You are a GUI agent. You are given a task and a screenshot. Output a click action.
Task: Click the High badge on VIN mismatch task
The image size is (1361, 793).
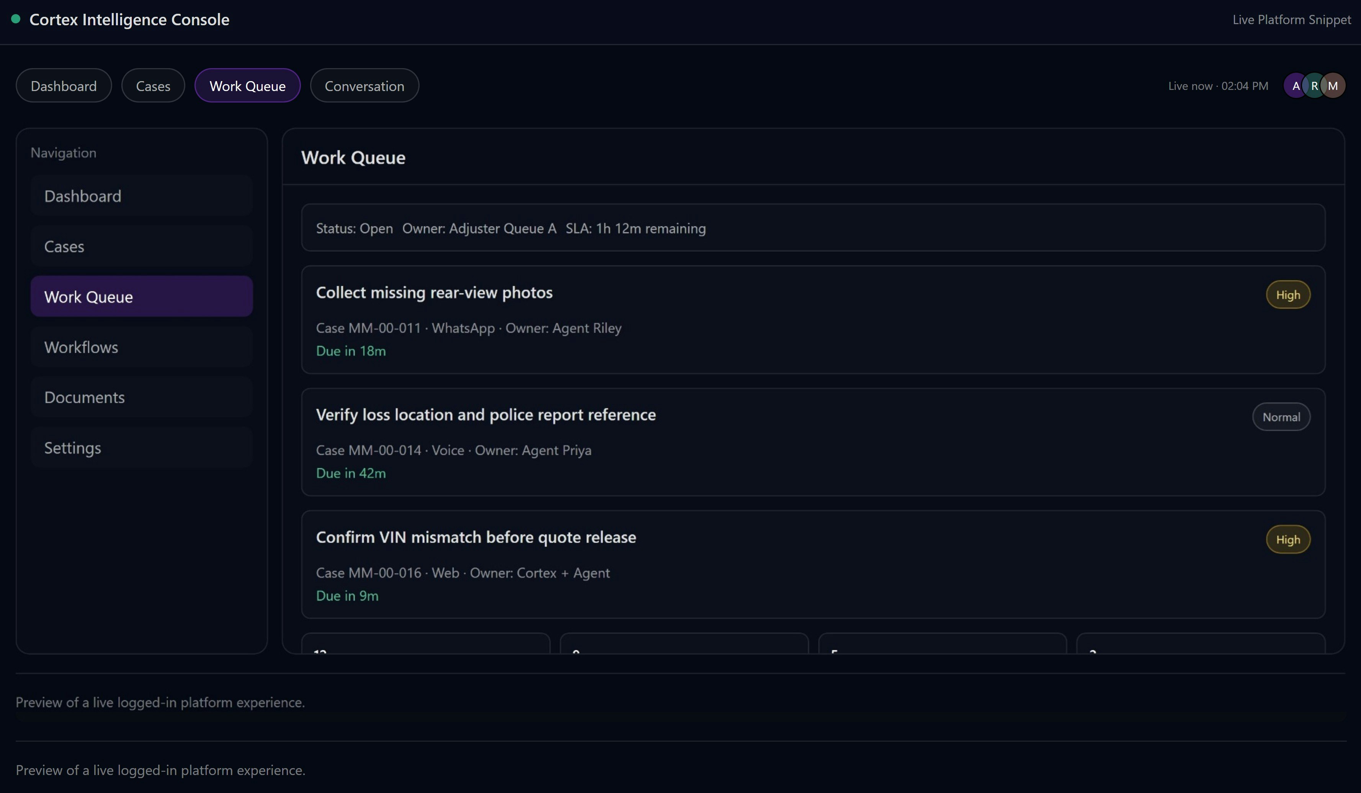pyautogui.click(x=1288, y=539)
